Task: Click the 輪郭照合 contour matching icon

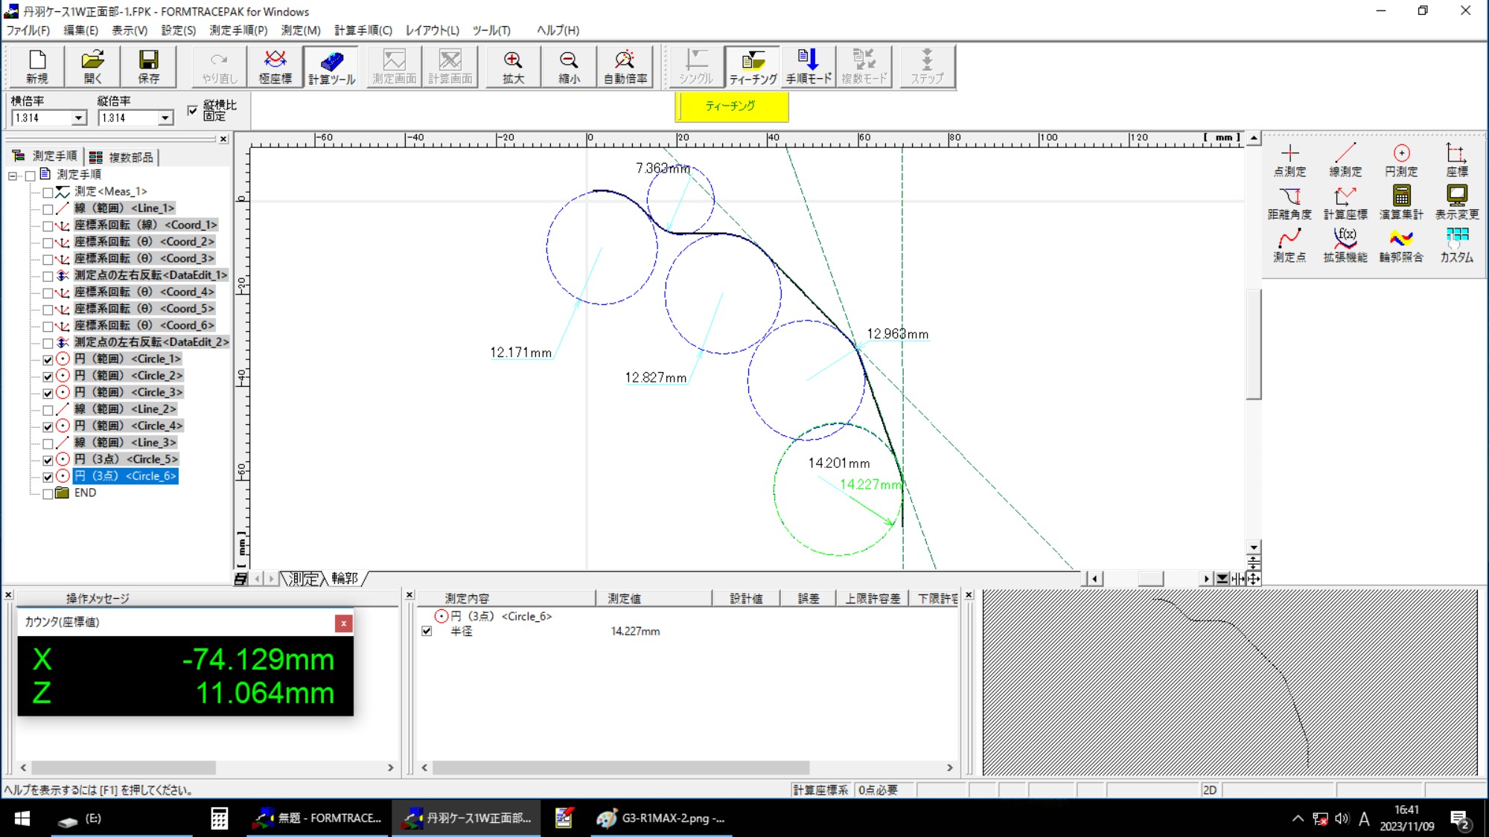Action: 1400,246
